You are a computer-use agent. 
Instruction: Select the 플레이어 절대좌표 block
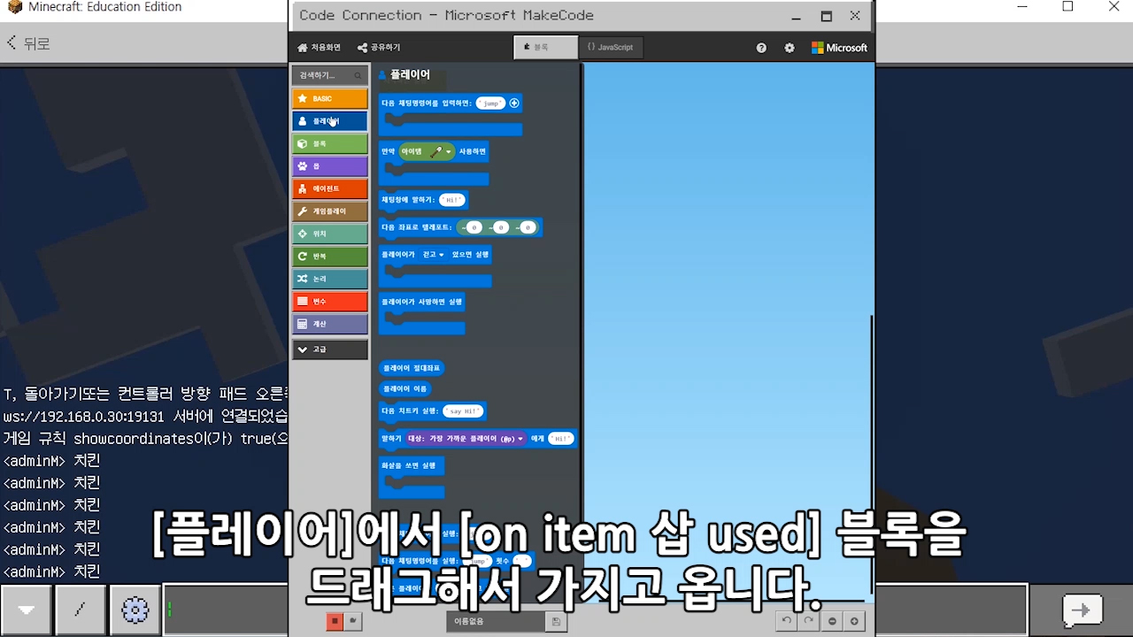(411, 367)
